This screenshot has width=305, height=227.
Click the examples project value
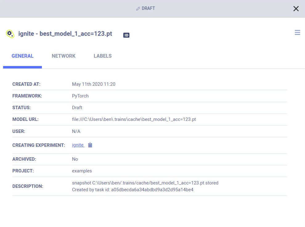coord(82,171)
